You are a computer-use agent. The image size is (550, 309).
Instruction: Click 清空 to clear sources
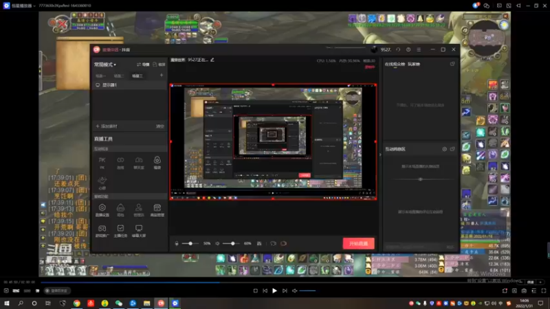pos(160,126)
